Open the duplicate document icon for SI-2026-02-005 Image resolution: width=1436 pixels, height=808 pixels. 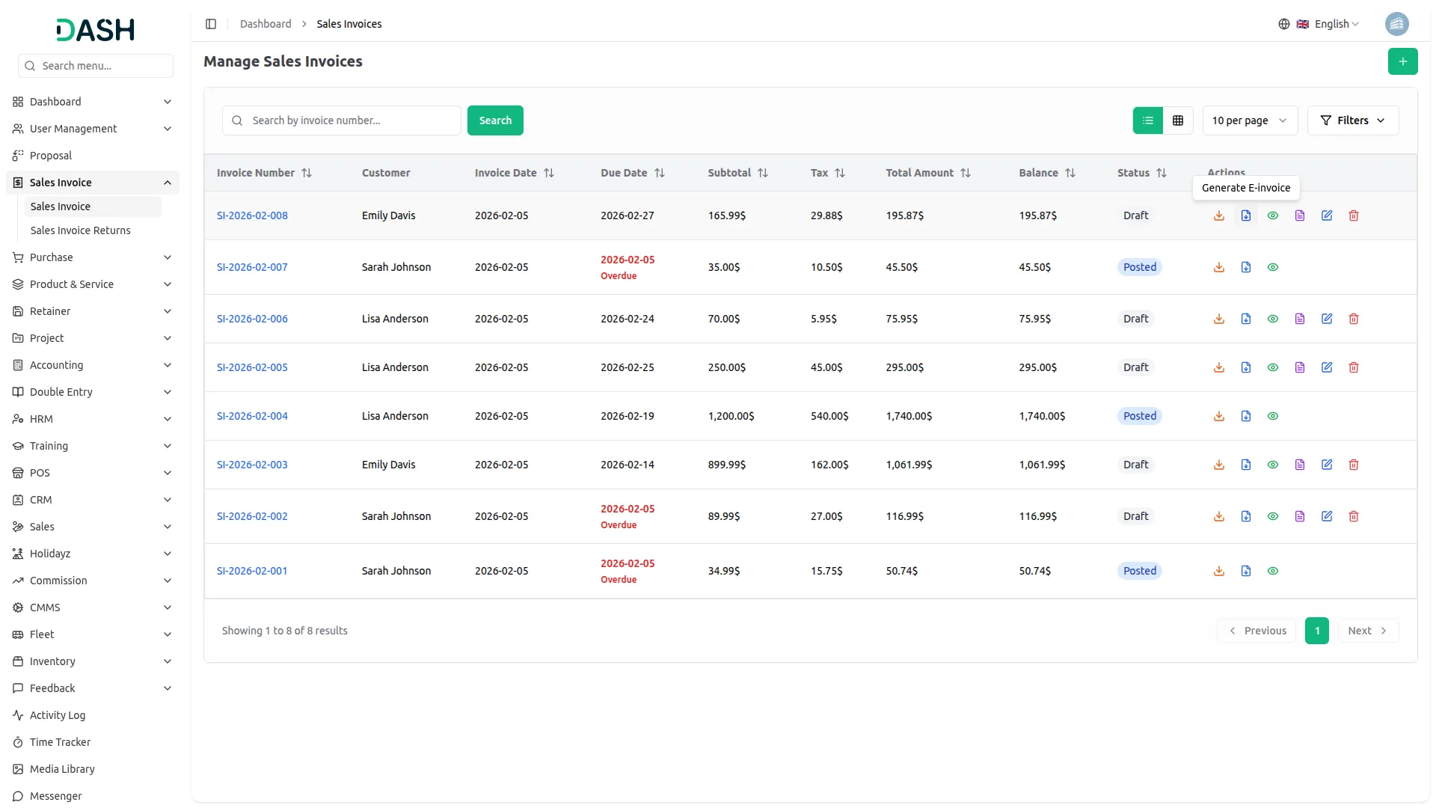tap(1300, 367)
